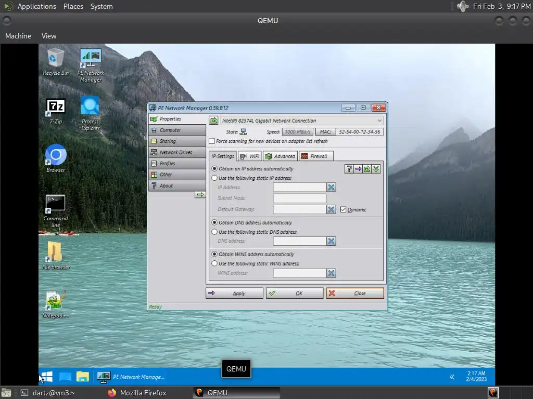
Task: Open the network adapter dropdown
Action: pyautogui.click(x=302, y=121)
